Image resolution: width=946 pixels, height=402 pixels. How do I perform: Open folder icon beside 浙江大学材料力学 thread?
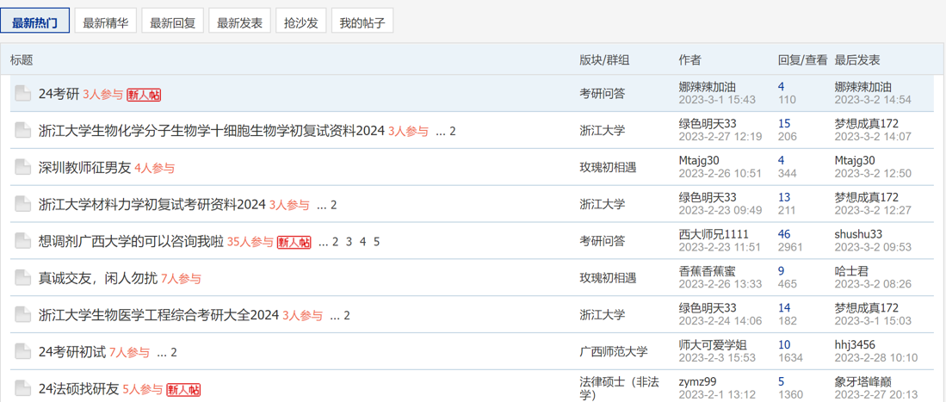23,204
